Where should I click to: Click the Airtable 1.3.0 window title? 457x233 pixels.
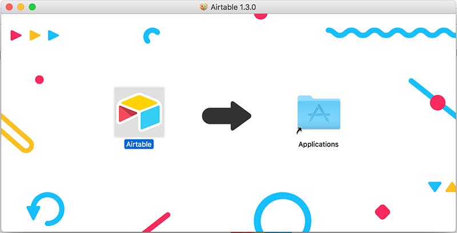click(233, 7)
